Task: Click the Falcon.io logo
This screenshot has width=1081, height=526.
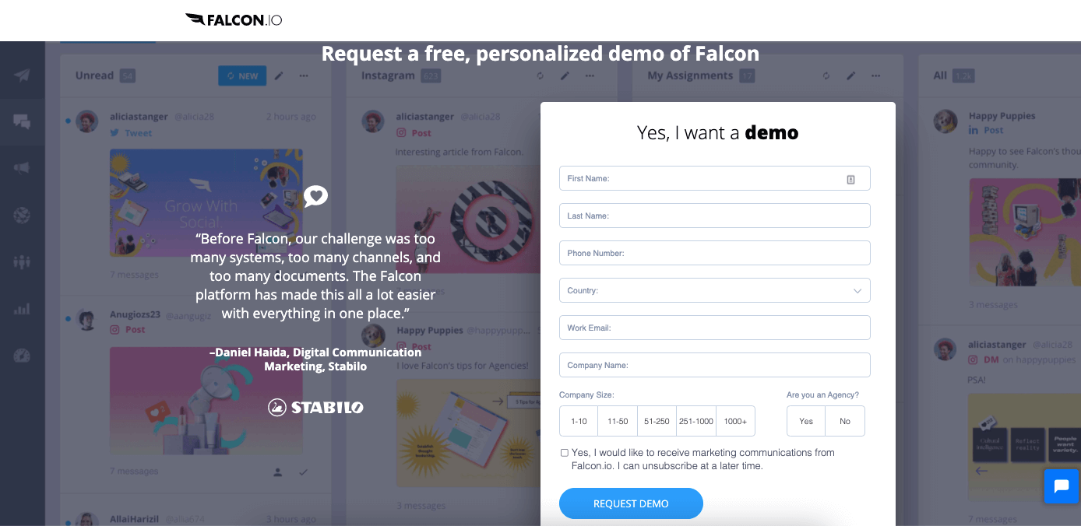Action: [234, 19]
